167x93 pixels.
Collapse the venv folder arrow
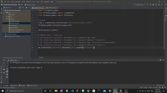(x=5, y=12)
